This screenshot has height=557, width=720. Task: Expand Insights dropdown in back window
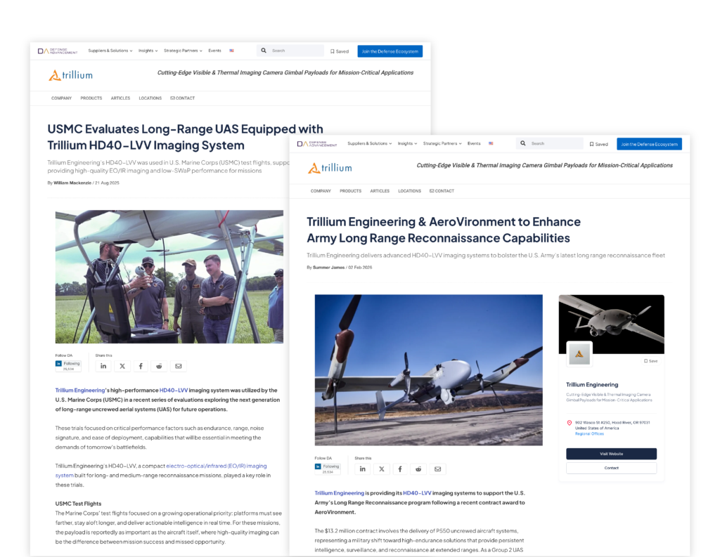click(x=148, y=51)
